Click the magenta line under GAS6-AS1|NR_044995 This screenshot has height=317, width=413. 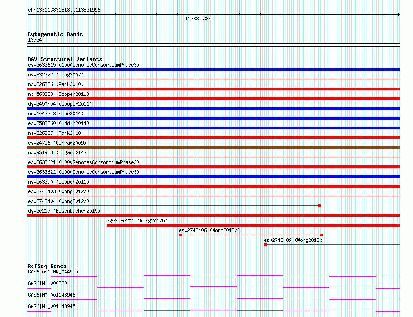[x=213, y=276]
